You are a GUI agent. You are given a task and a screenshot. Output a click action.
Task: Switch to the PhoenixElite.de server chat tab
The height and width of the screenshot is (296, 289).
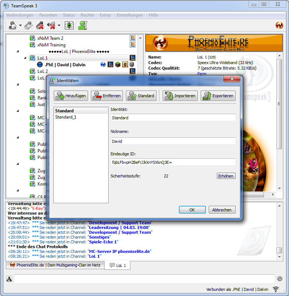[x=55, y=265]
